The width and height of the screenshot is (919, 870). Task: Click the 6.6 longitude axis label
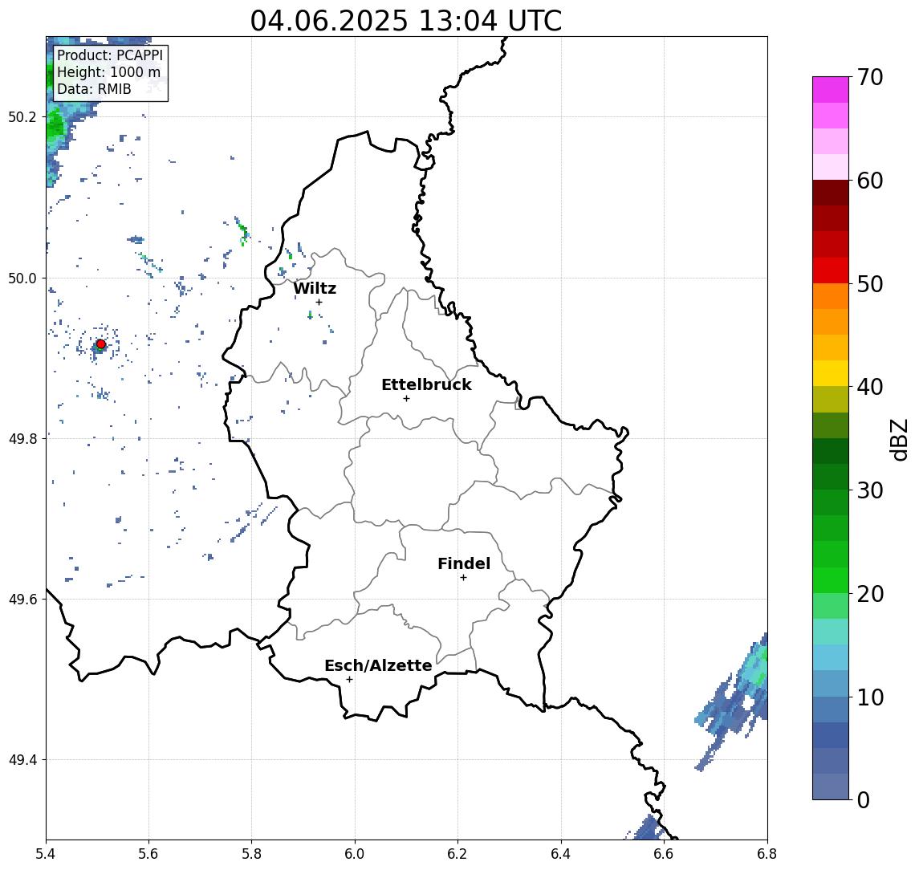click(x=664, y=854)
